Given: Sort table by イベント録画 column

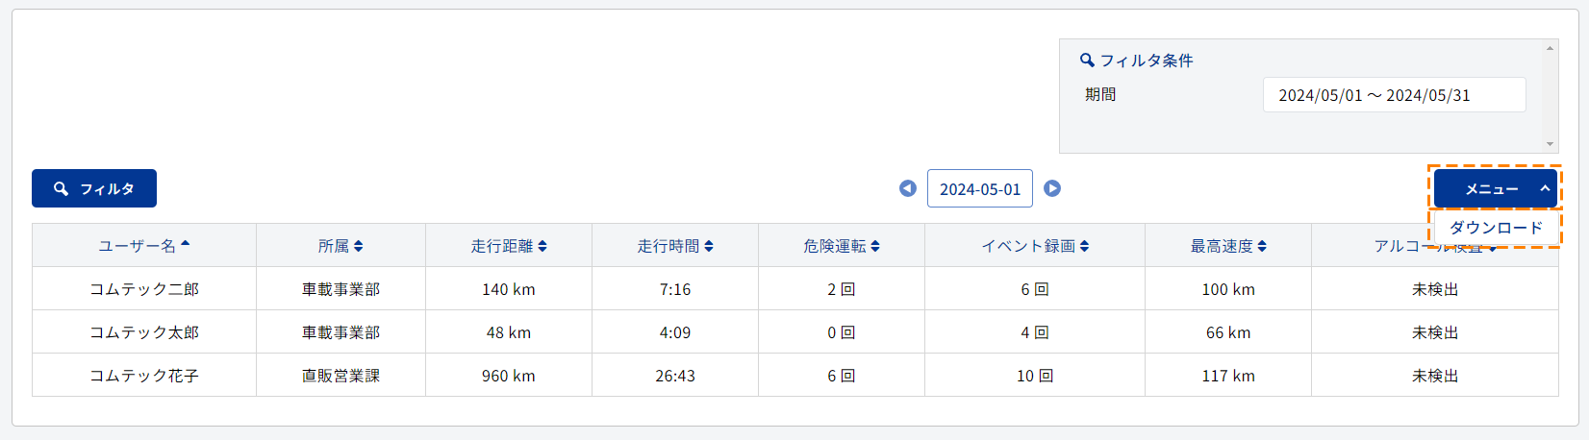Looking at the screenshot, I should click(x=1035, y=246).
